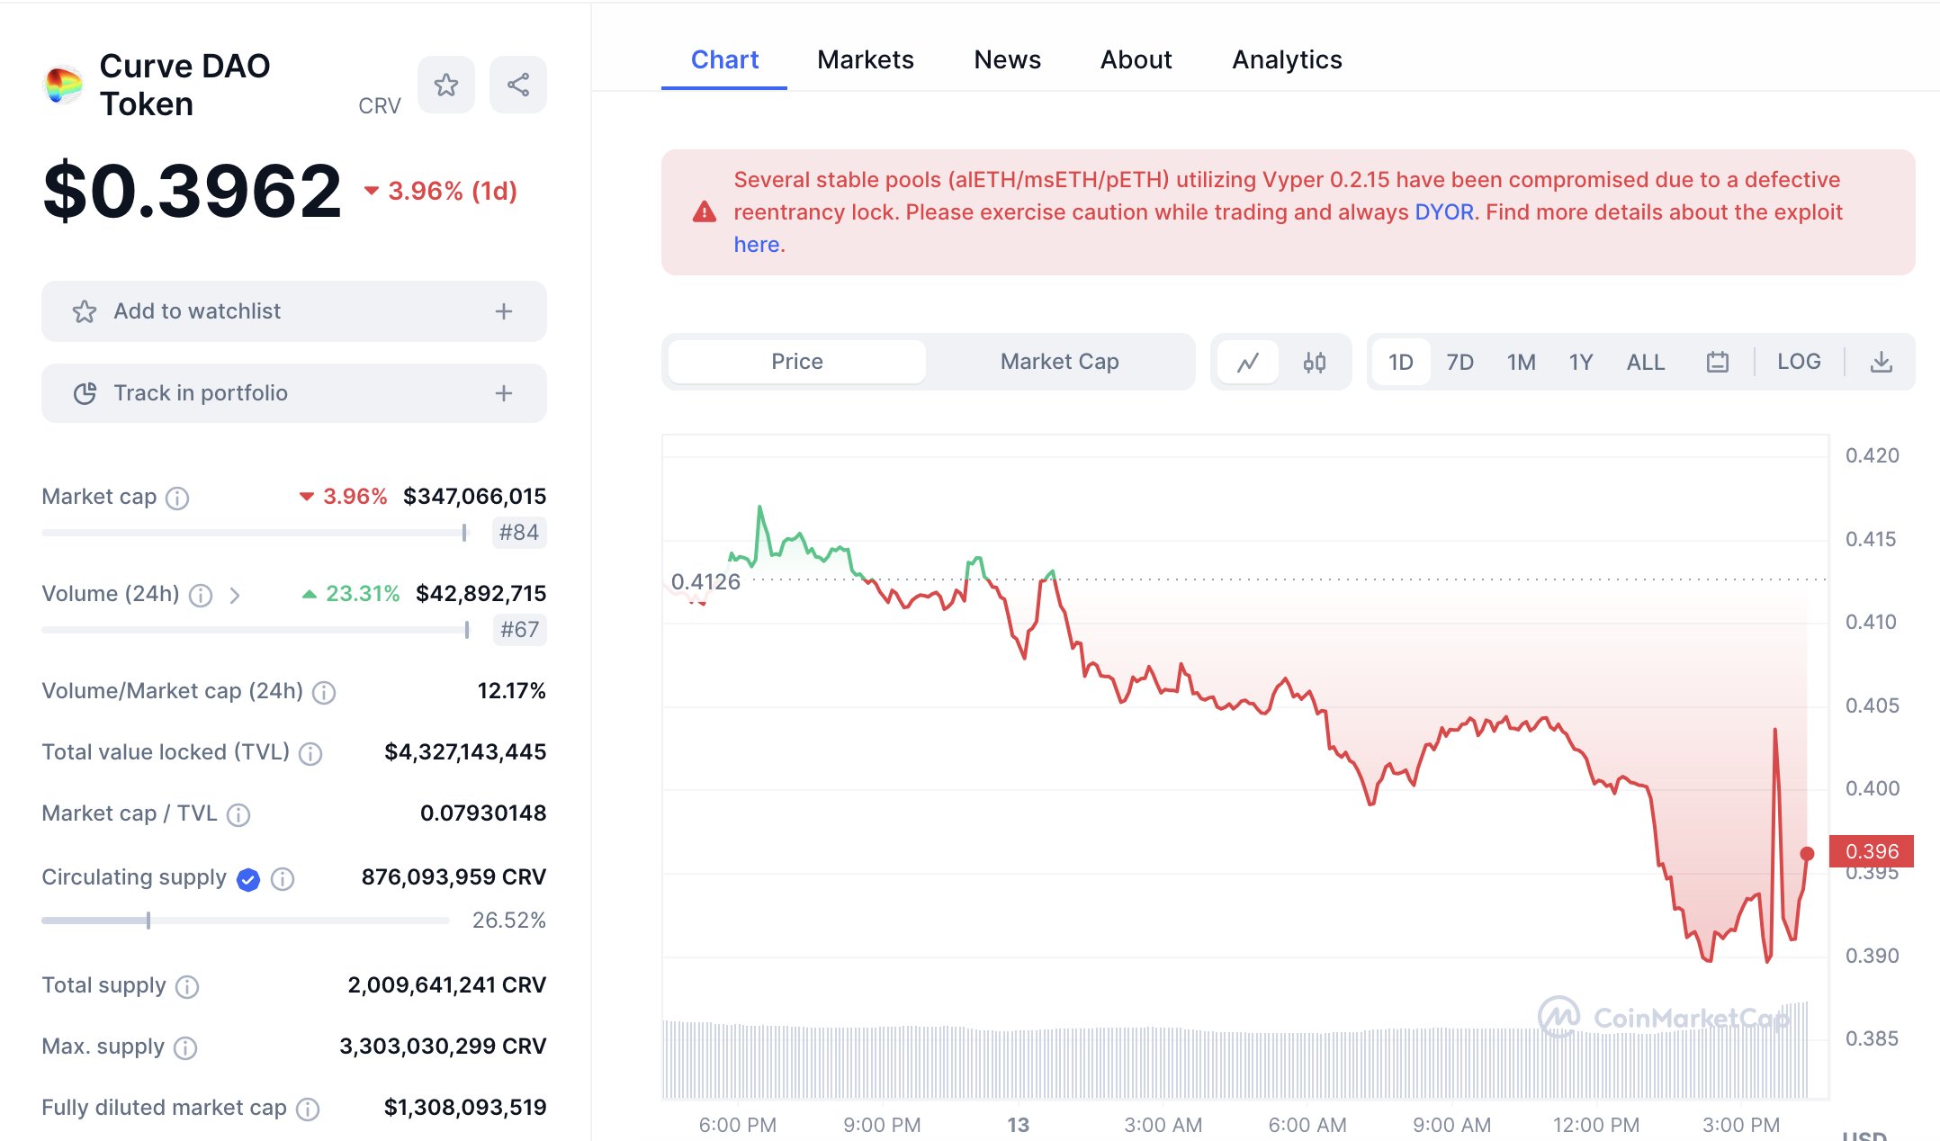
Task: Click the Circulating supply verified badge
Action: (248, 879)
